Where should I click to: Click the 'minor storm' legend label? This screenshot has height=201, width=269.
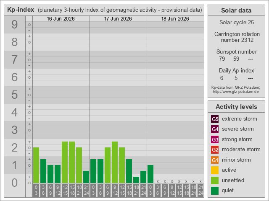point(236,160)
